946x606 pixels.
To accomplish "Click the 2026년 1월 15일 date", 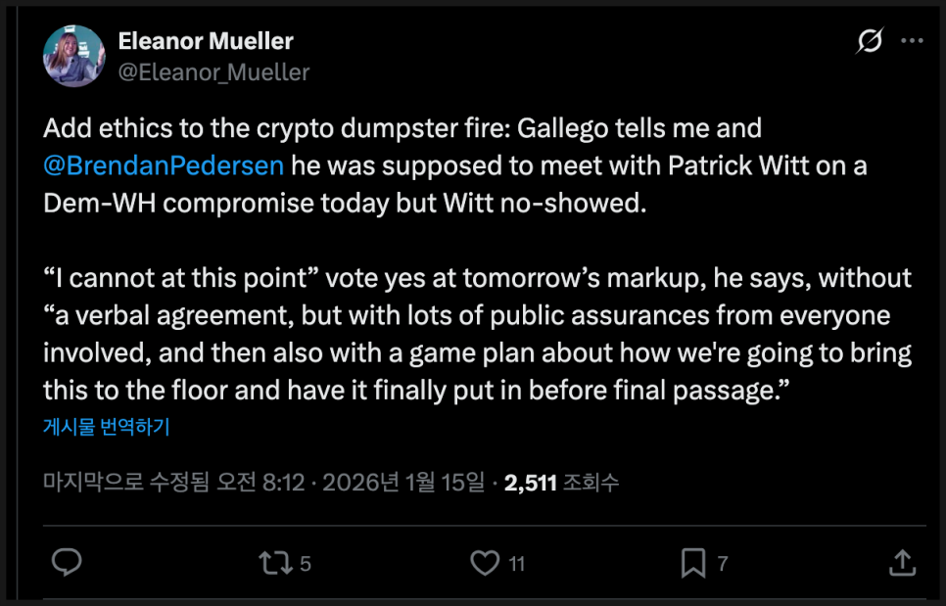I will coord(403,482).
